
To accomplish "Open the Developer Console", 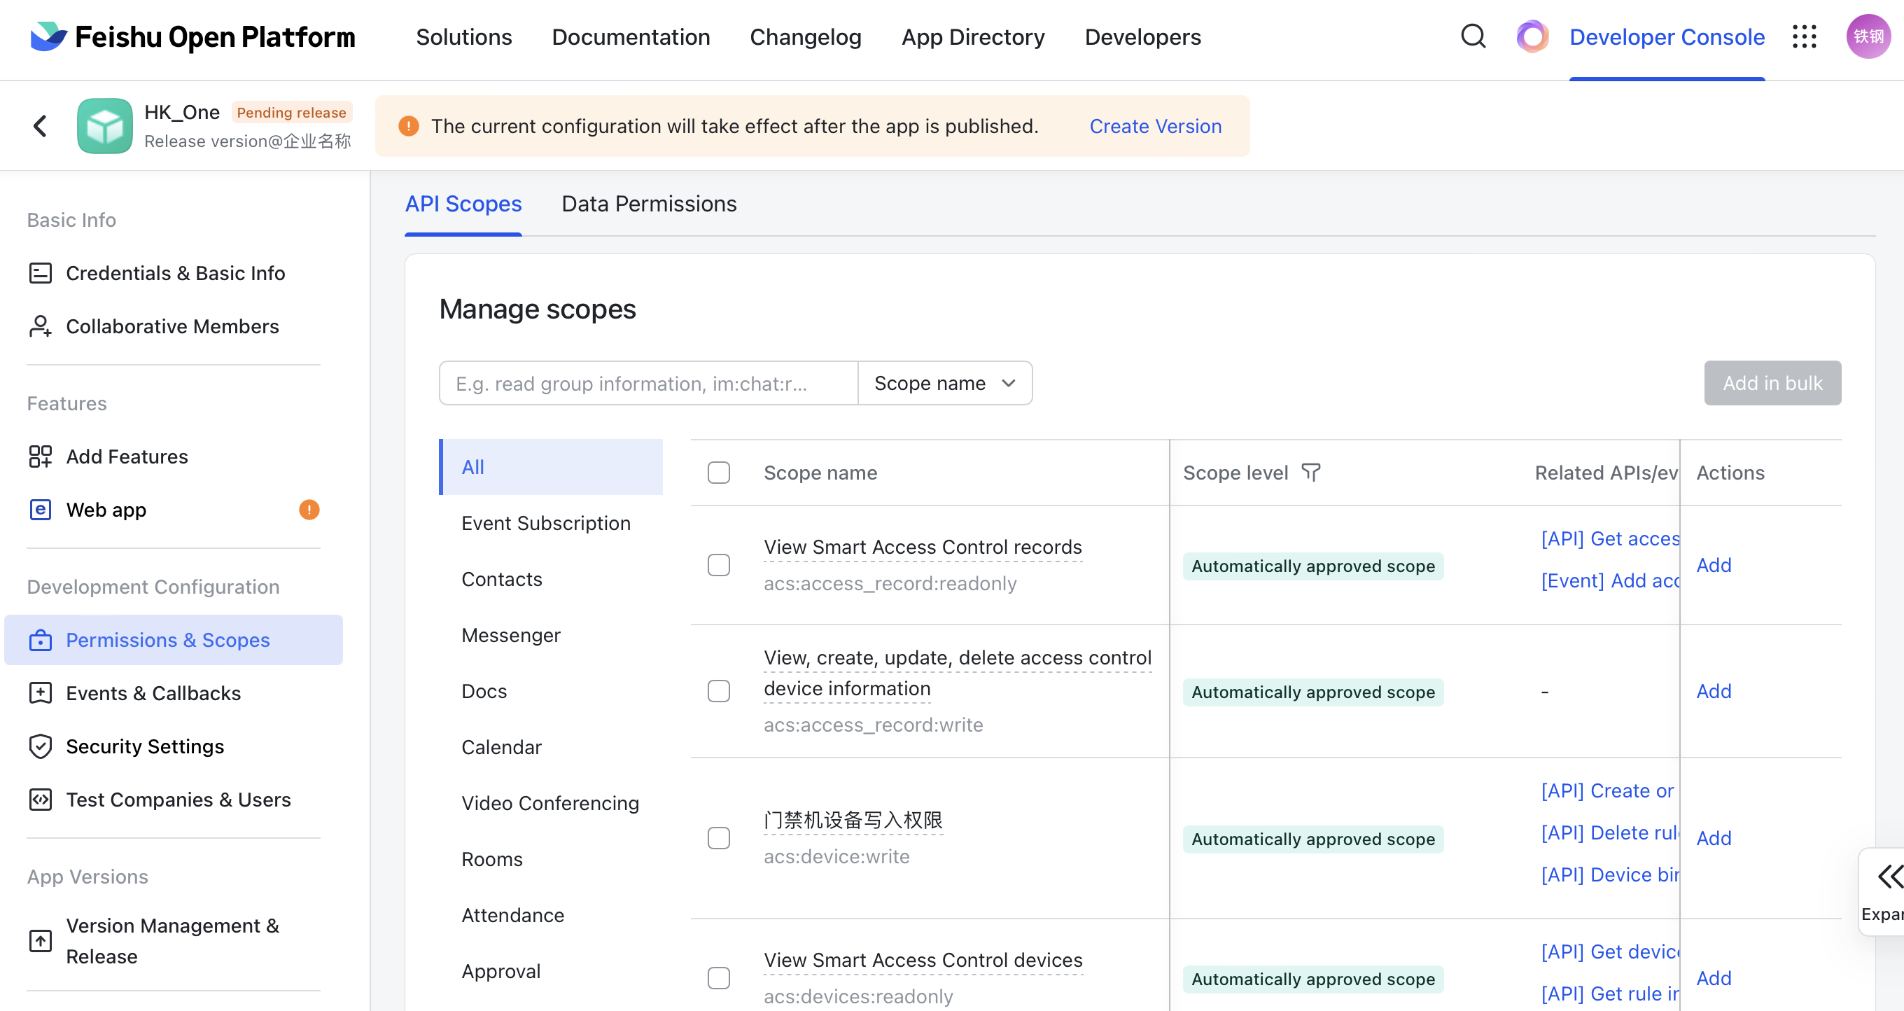I will (1667, 37).
